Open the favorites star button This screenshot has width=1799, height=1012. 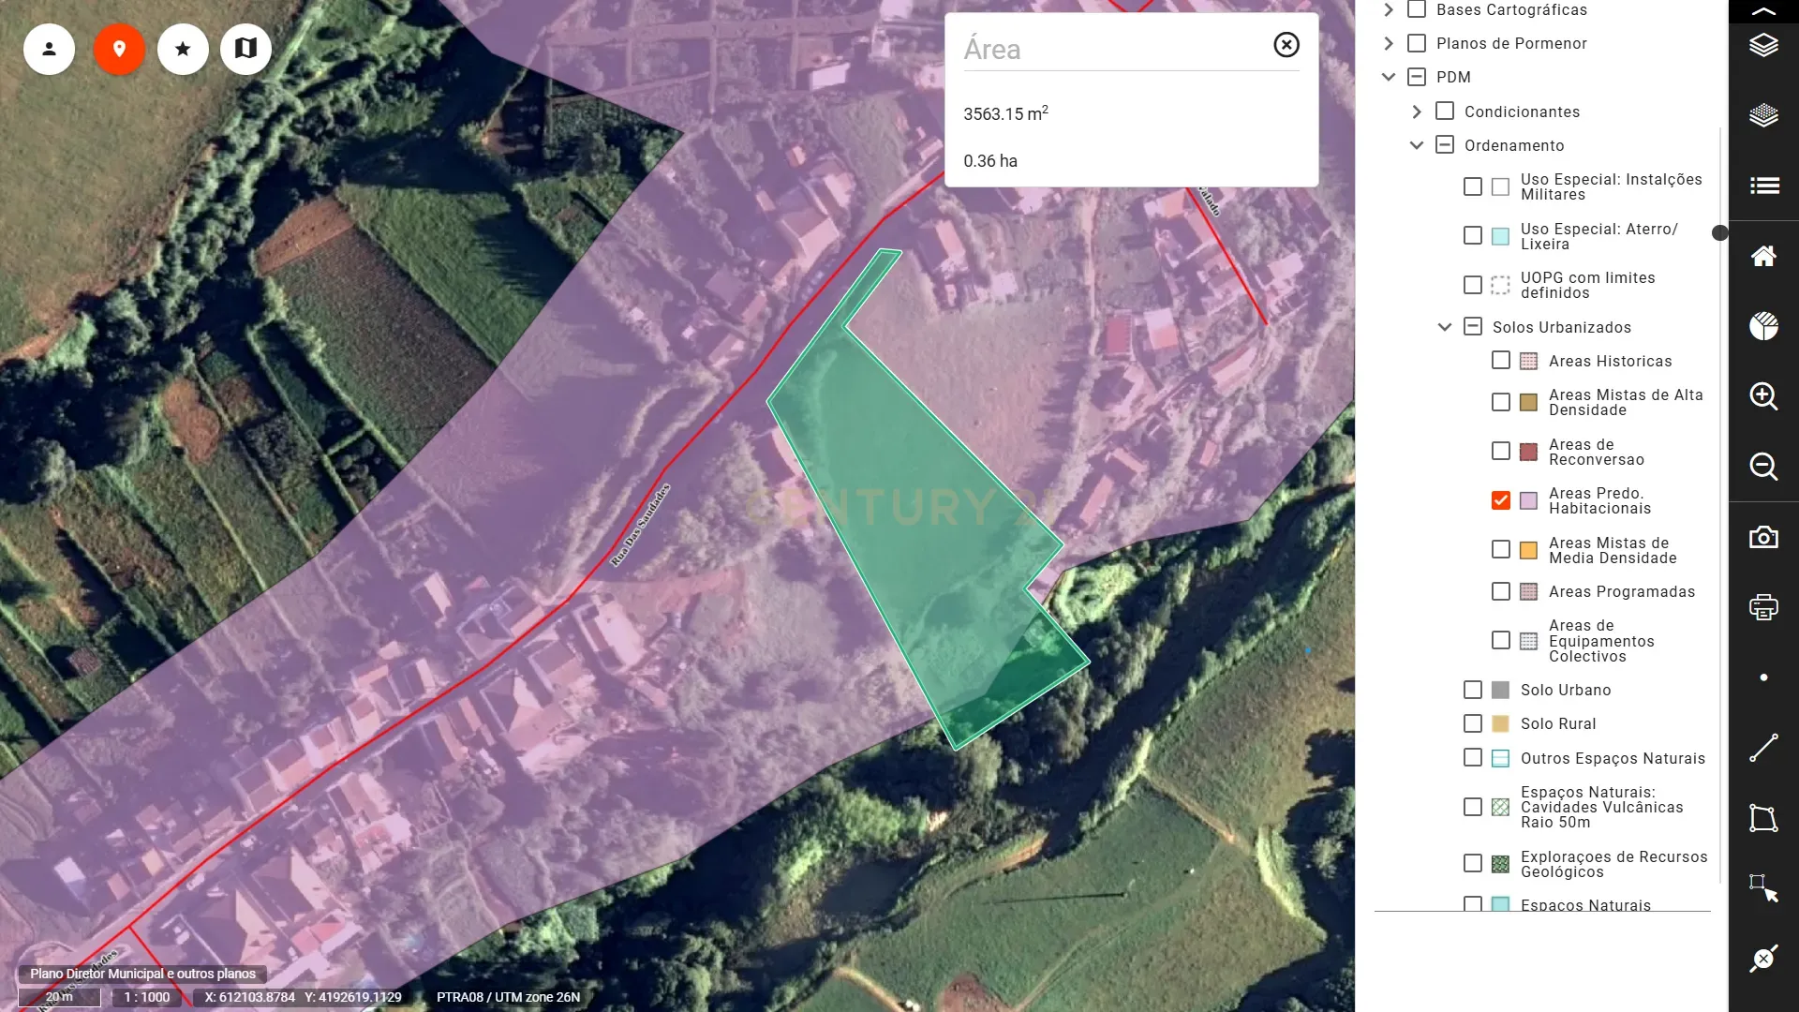pos(183,49)
